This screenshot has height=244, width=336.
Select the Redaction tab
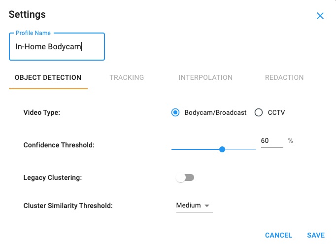point(284,77)
